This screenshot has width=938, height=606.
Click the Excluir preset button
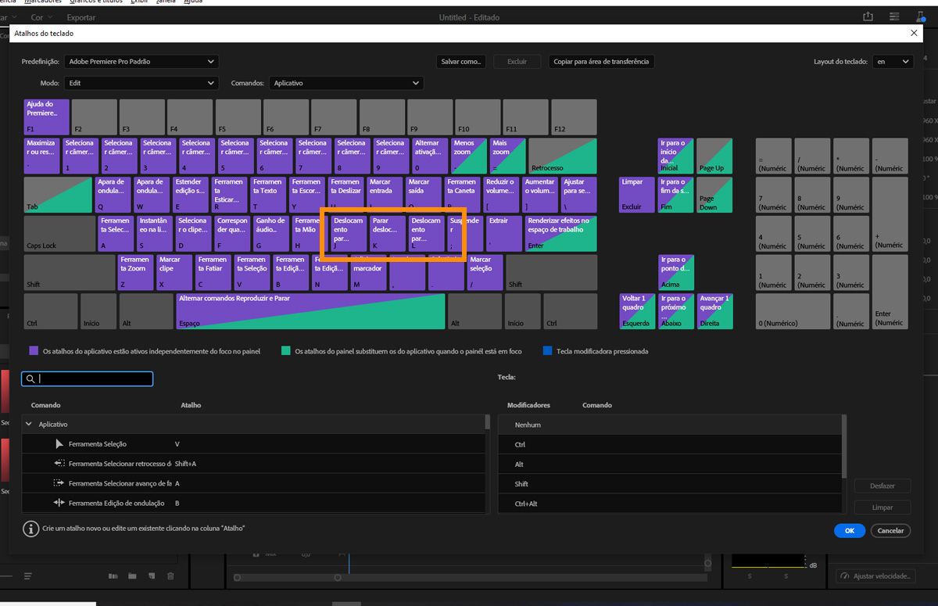click(517, 61)
